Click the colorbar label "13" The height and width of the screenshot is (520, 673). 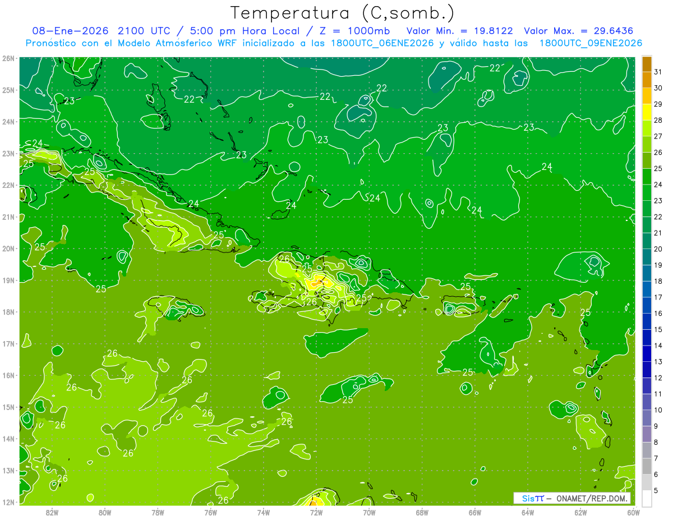click(658, 362)
